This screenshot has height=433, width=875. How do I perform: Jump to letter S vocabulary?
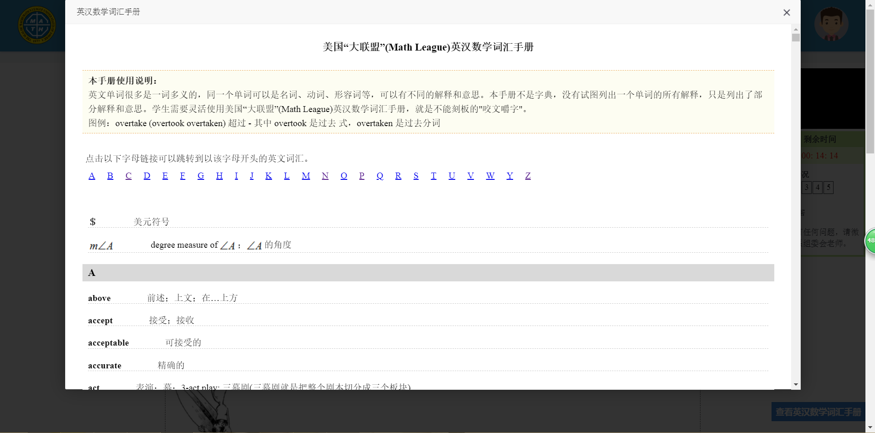tap(416, 176)
